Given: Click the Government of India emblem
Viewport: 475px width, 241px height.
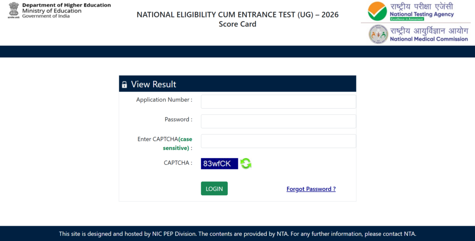Looking at the screenshot, I should (x=13, y=10).
